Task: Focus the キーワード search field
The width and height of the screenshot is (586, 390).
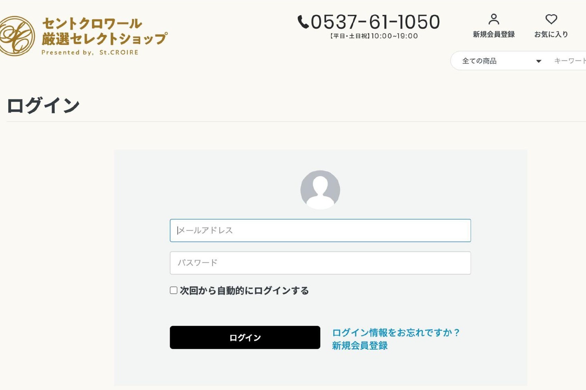Action: click(x=569, y=61)
